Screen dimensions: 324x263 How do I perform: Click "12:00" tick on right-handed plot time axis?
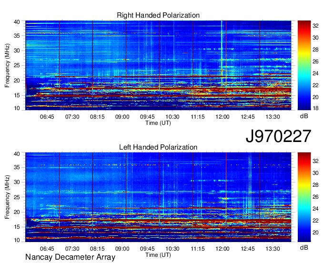(223, 117)
